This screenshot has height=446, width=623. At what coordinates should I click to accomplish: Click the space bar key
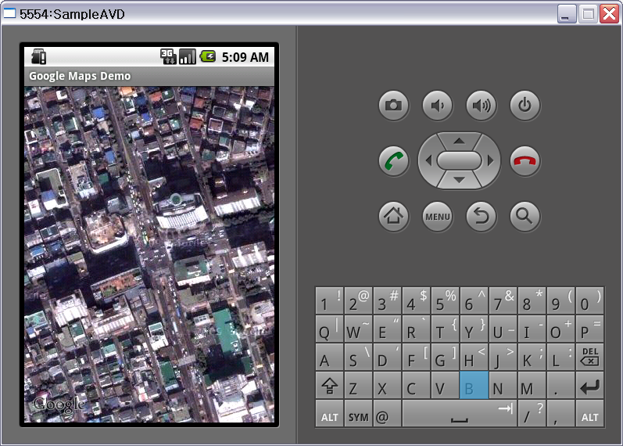[460, 413]
